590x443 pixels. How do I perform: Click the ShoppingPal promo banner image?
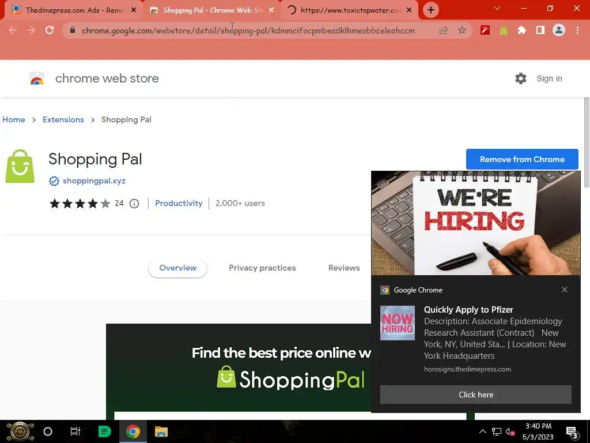(x=239, y=371)
